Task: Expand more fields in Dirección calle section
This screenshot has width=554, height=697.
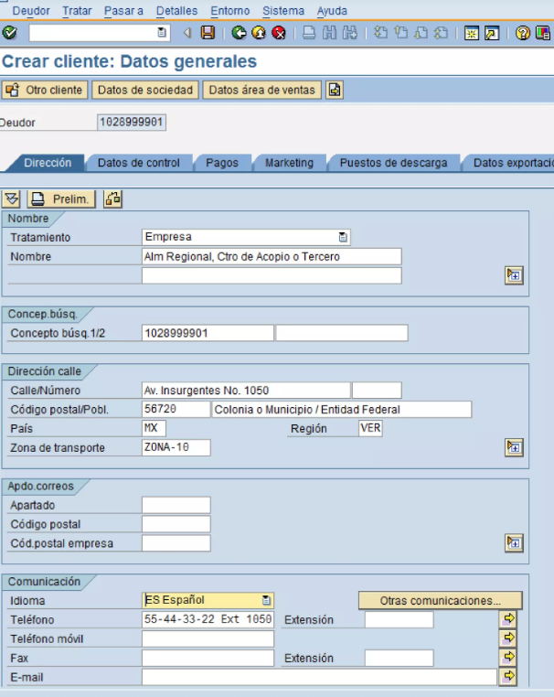Action: pos(514,447)
